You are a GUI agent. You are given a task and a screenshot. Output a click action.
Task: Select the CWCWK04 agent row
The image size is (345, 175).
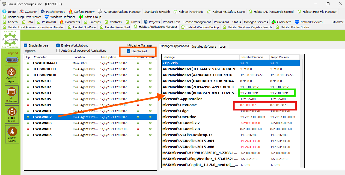click(x=42, y=105)
